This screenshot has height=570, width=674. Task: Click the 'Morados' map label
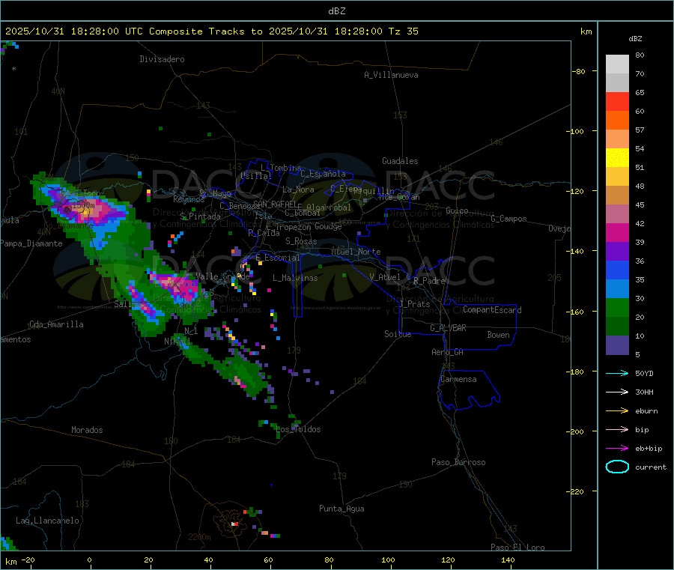click(87, 430)
